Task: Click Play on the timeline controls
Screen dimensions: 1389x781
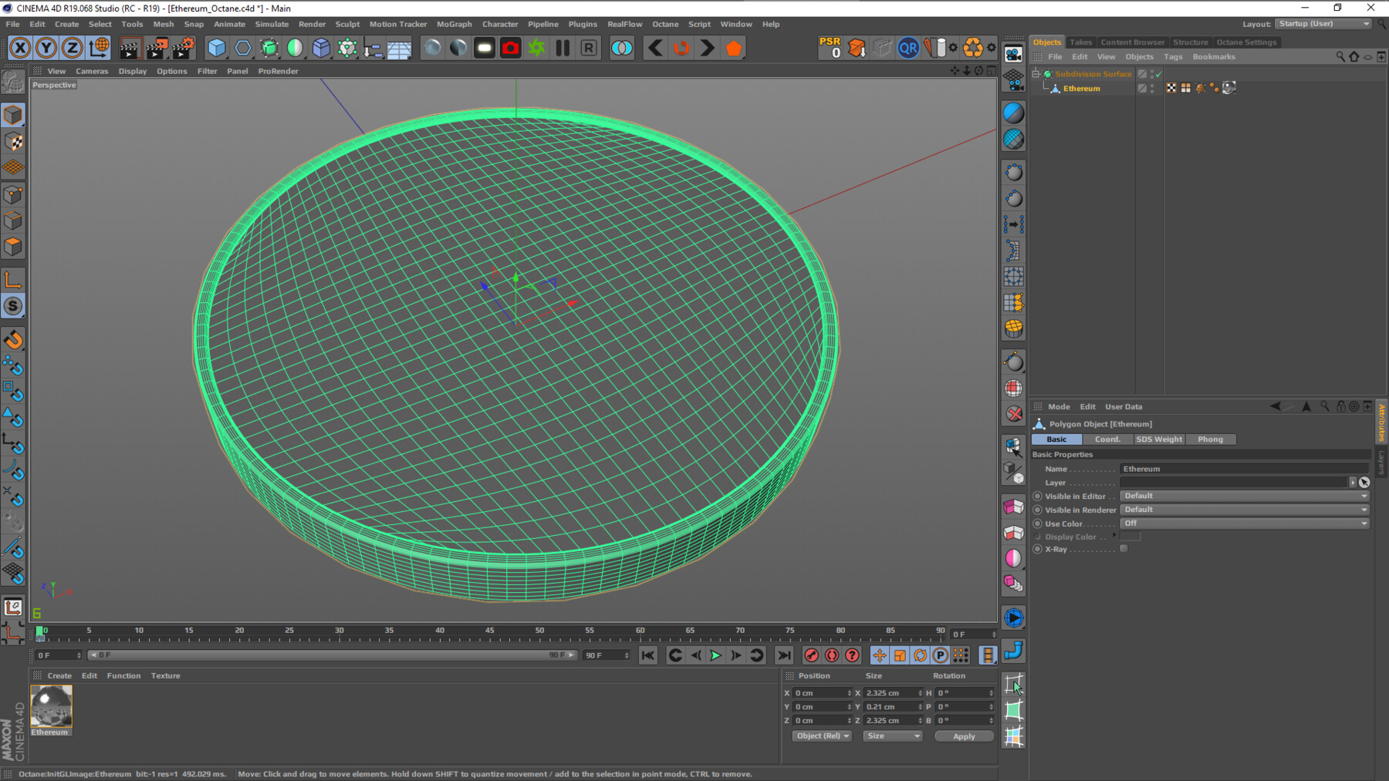Action: 715,655
